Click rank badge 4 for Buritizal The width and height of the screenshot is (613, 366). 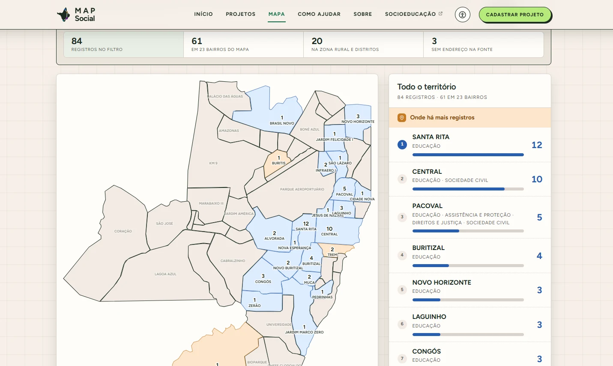[402, 255]
